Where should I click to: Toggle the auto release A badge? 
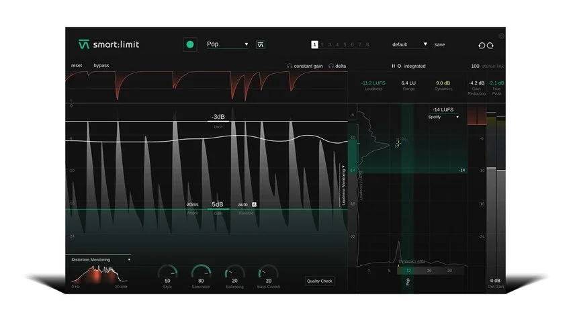254,205
